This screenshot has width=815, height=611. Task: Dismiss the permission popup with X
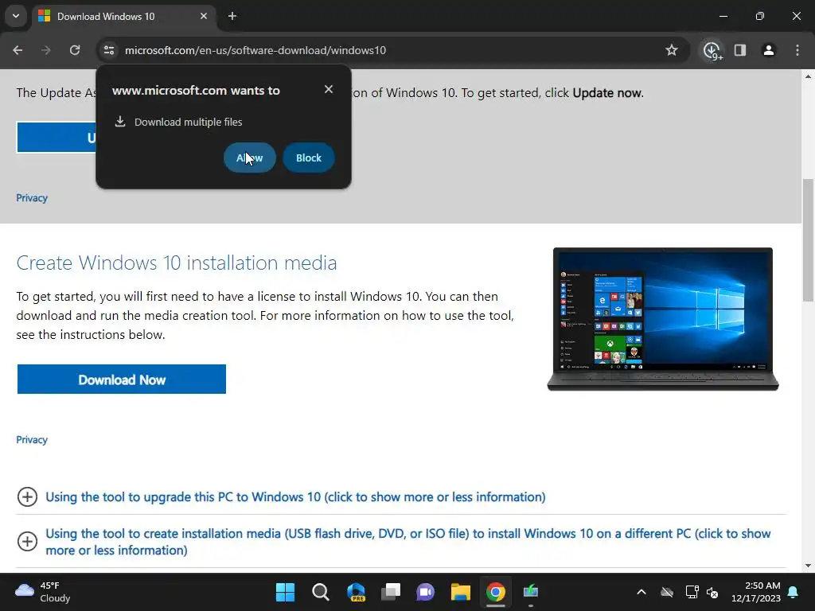coord(329,89)
